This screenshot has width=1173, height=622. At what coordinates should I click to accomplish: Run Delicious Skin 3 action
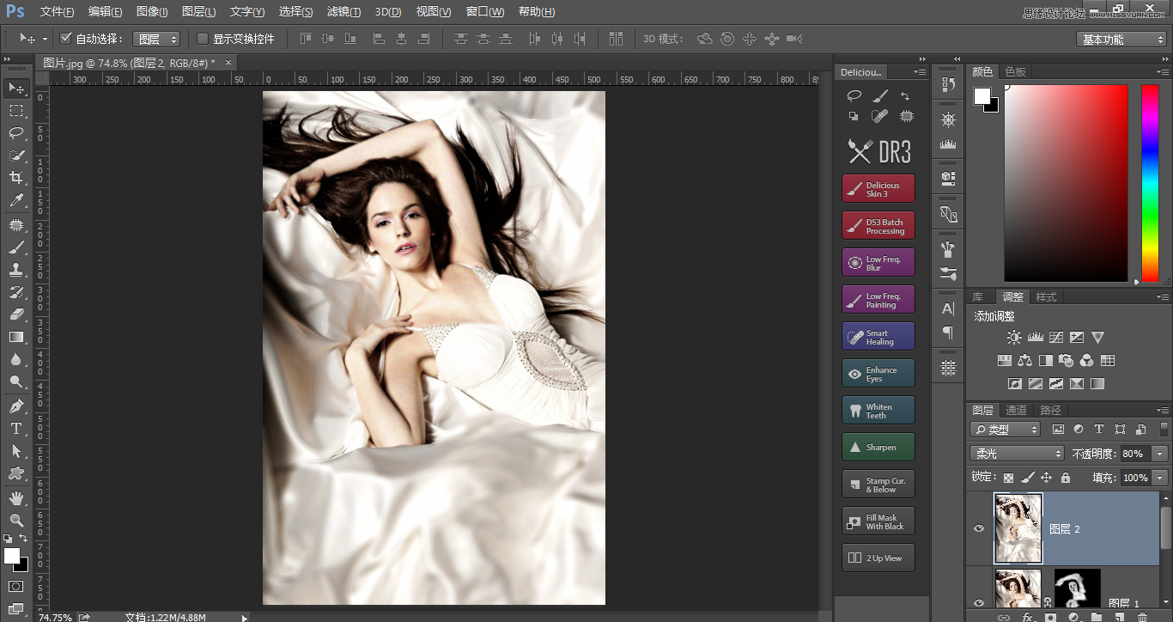[x=878, y=189]
